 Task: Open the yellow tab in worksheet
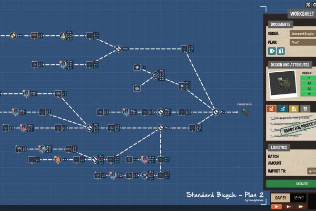click(x=293, y=109)
